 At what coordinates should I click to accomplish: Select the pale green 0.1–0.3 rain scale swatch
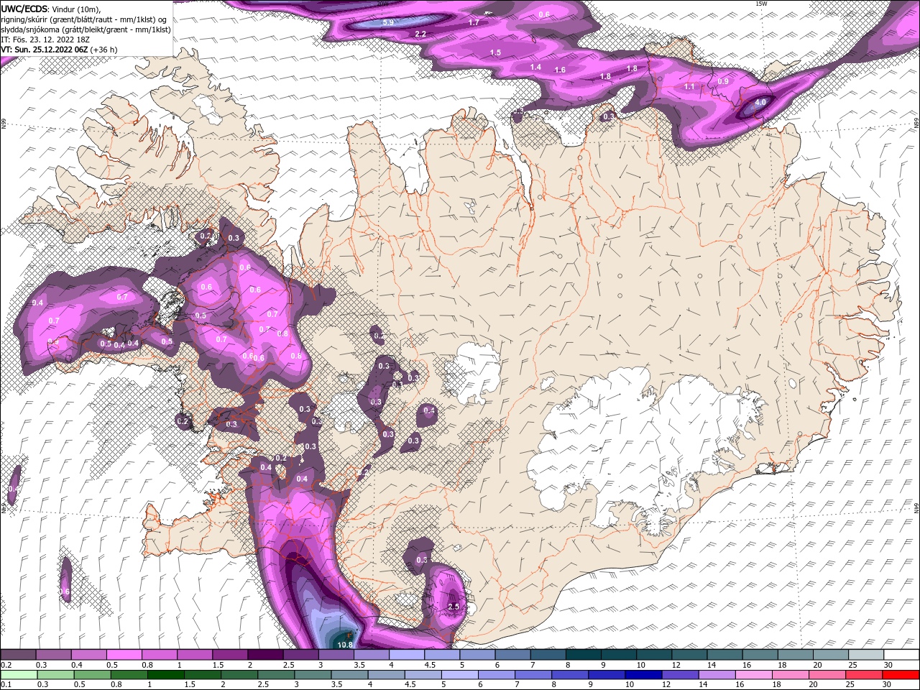pos(18,674)
